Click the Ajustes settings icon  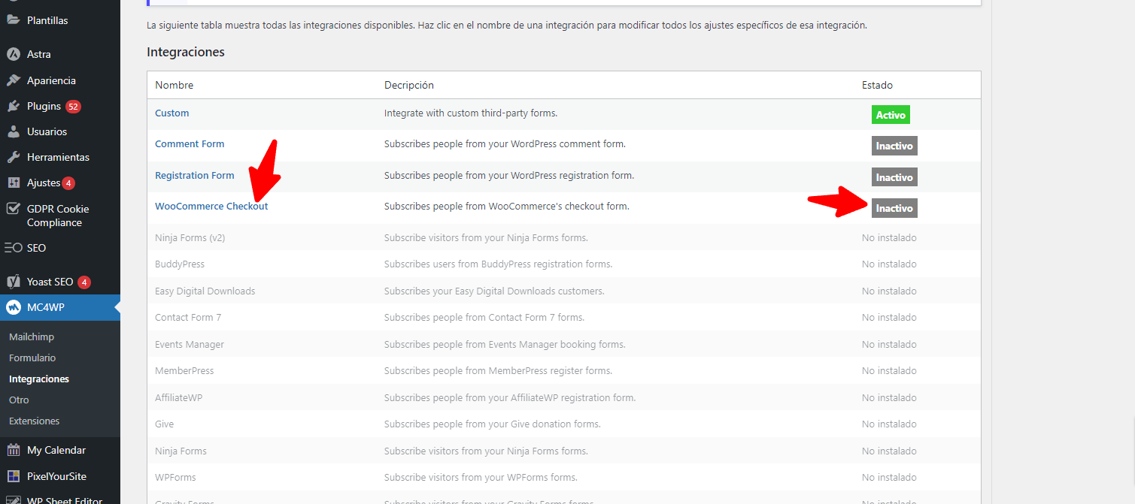click(13, 183)
